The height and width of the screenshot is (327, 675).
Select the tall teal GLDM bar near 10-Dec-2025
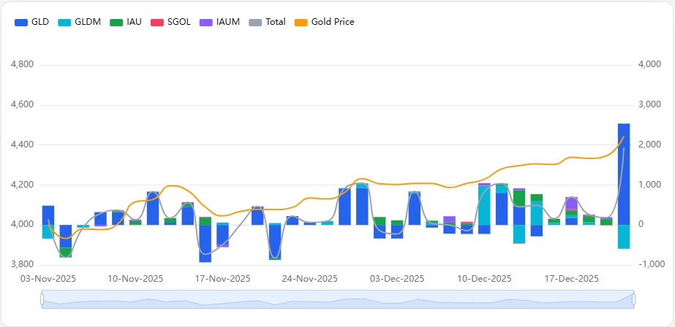point(484,206)
